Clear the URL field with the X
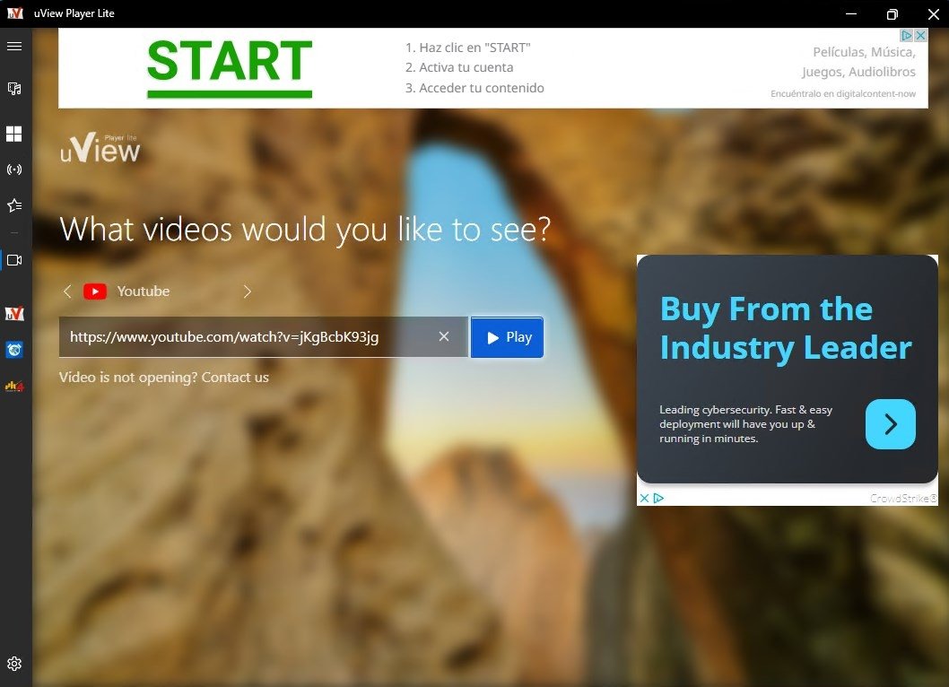This screenshot has width=949, height=687. pyautogui.click(x=444, y=336)
